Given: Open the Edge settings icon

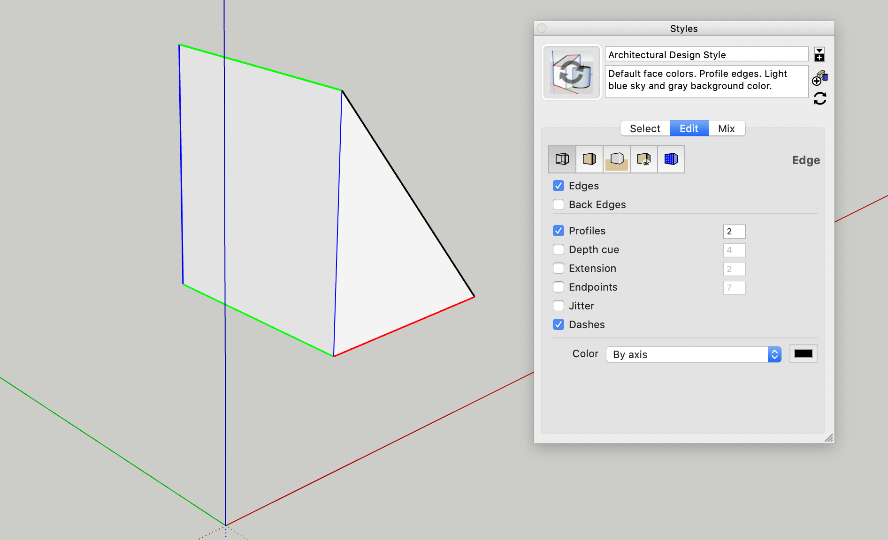Looking at the screenshot, I should point(562,159).
